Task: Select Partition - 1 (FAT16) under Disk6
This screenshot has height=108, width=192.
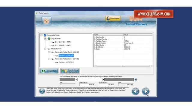Action: [x=66, y=62]
